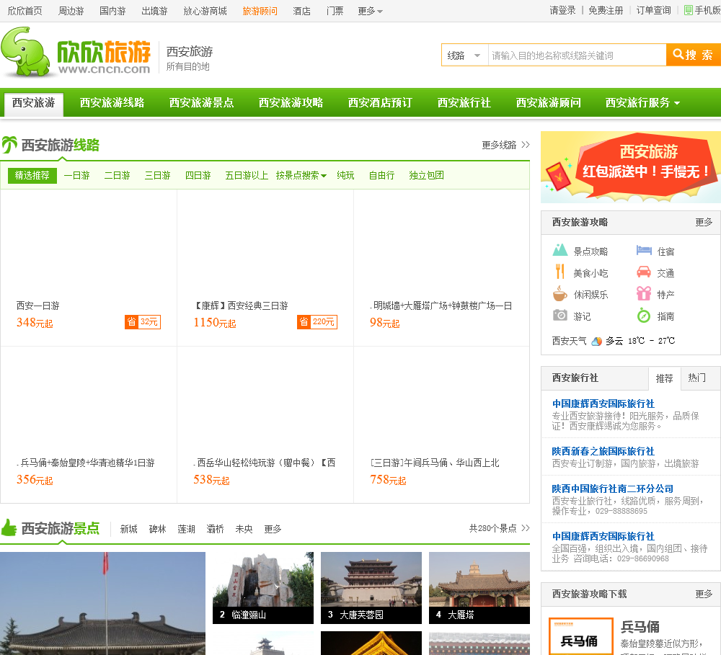This screenshot has height=655, width=721.
Task: Open 西安旅游景点 in green nav
Action: 201,102
